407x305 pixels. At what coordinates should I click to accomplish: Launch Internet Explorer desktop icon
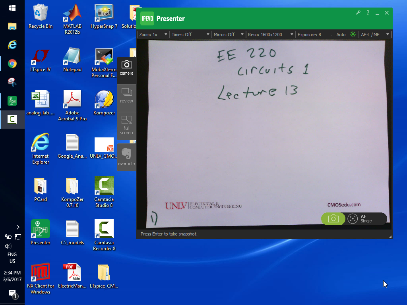point(40,149)
